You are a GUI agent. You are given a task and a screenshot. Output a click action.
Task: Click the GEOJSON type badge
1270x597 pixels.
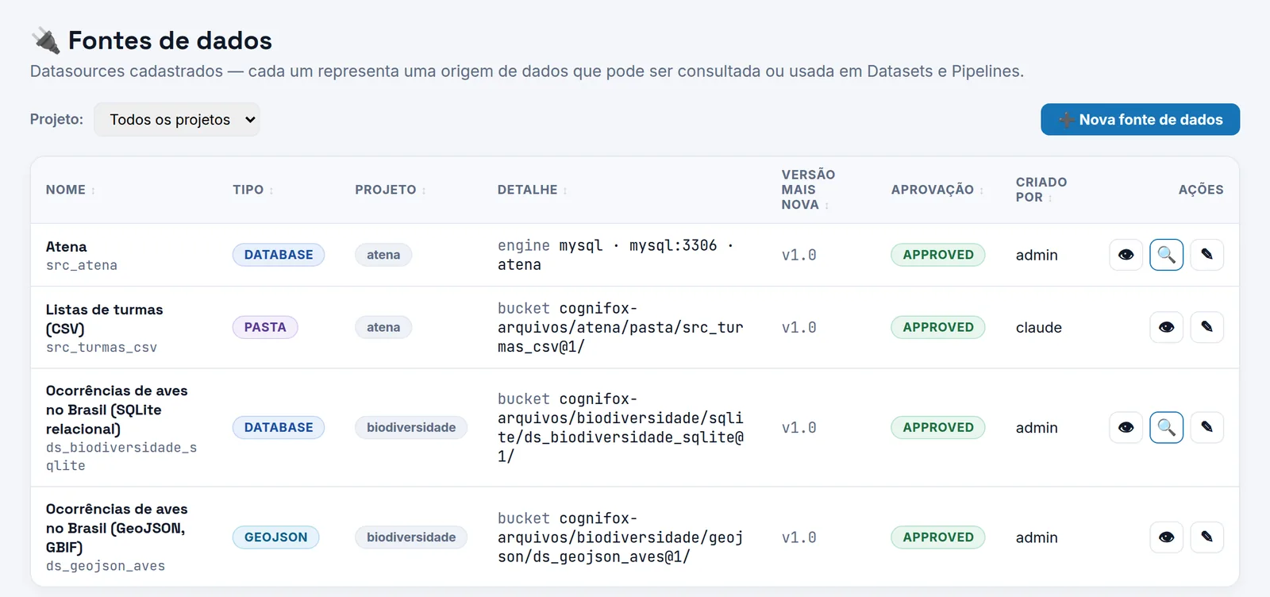tap(275, 537)
